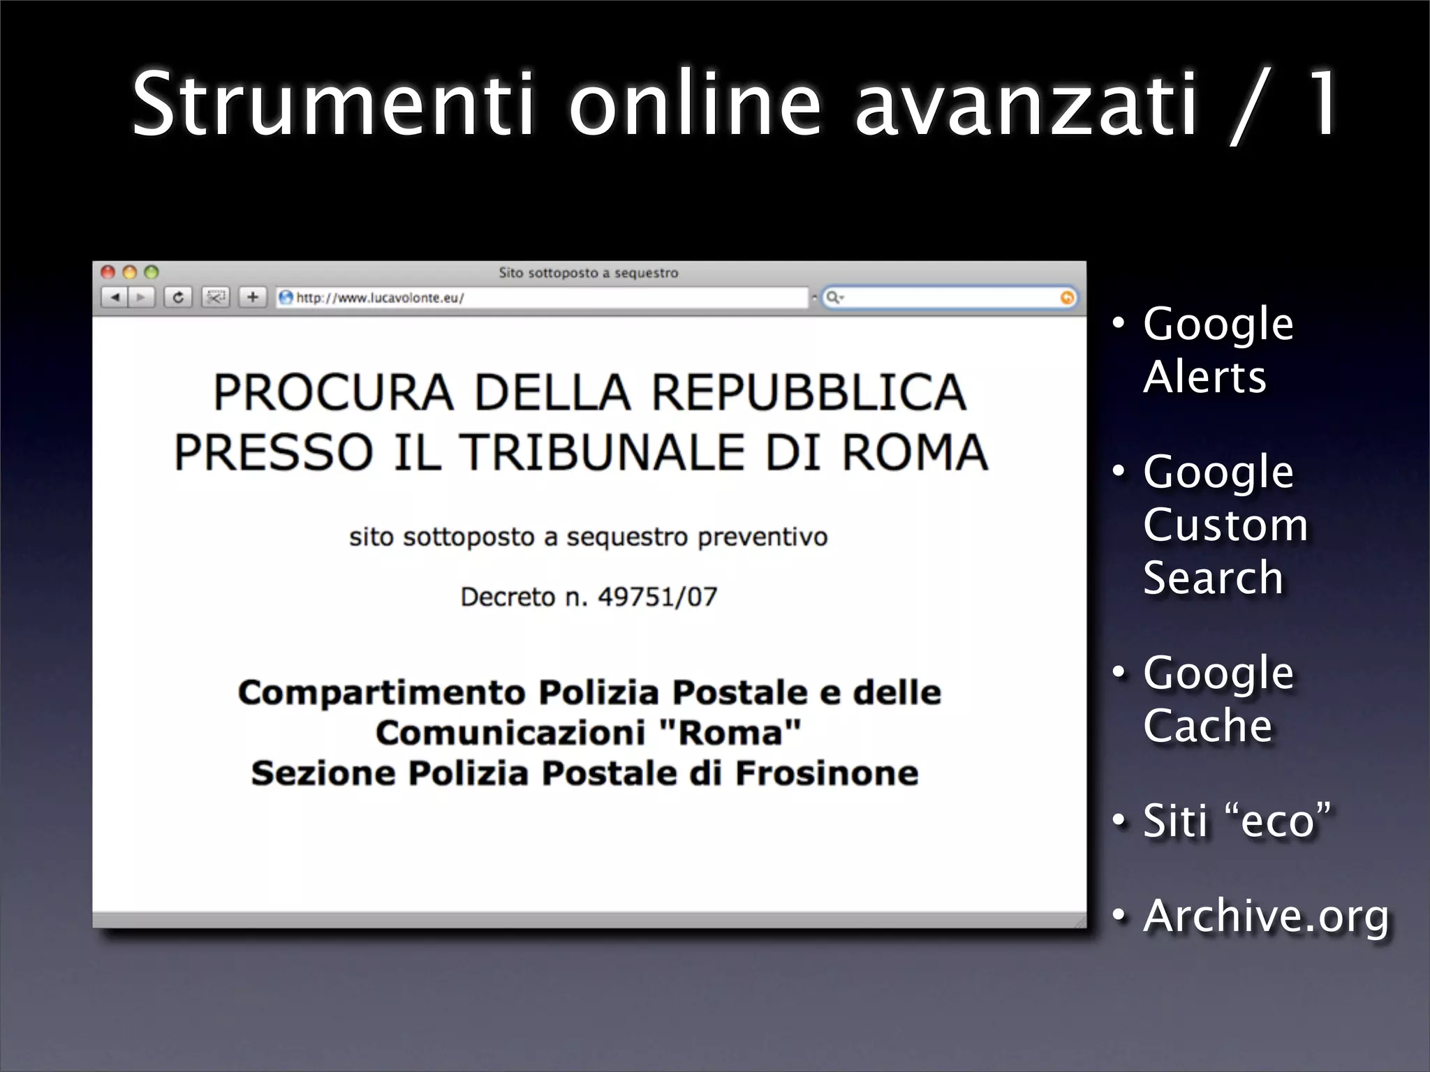Click the plus add bookmark button
Image resolution: width=1430 pixels, height=1072 pixels.
pyautogui.click(x=252, y=297)
